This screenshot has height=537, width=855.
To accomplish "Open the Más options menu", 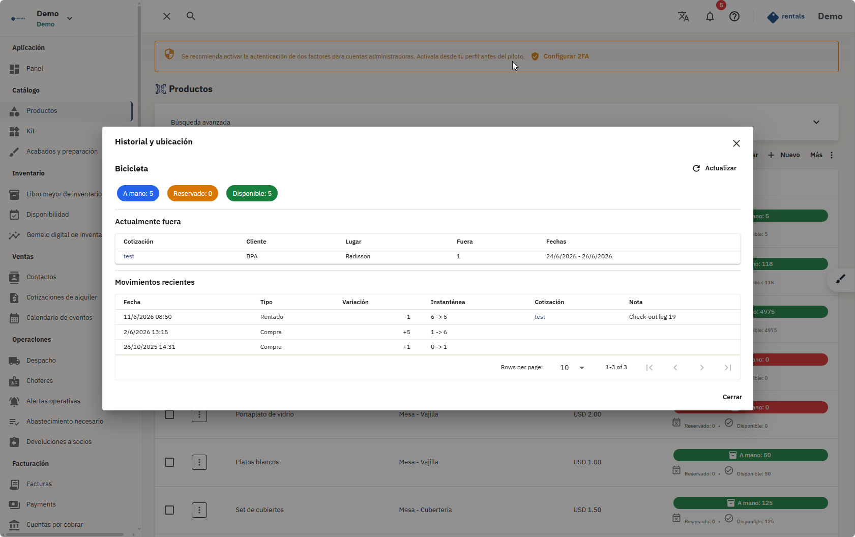I will (x=822, y=155).
